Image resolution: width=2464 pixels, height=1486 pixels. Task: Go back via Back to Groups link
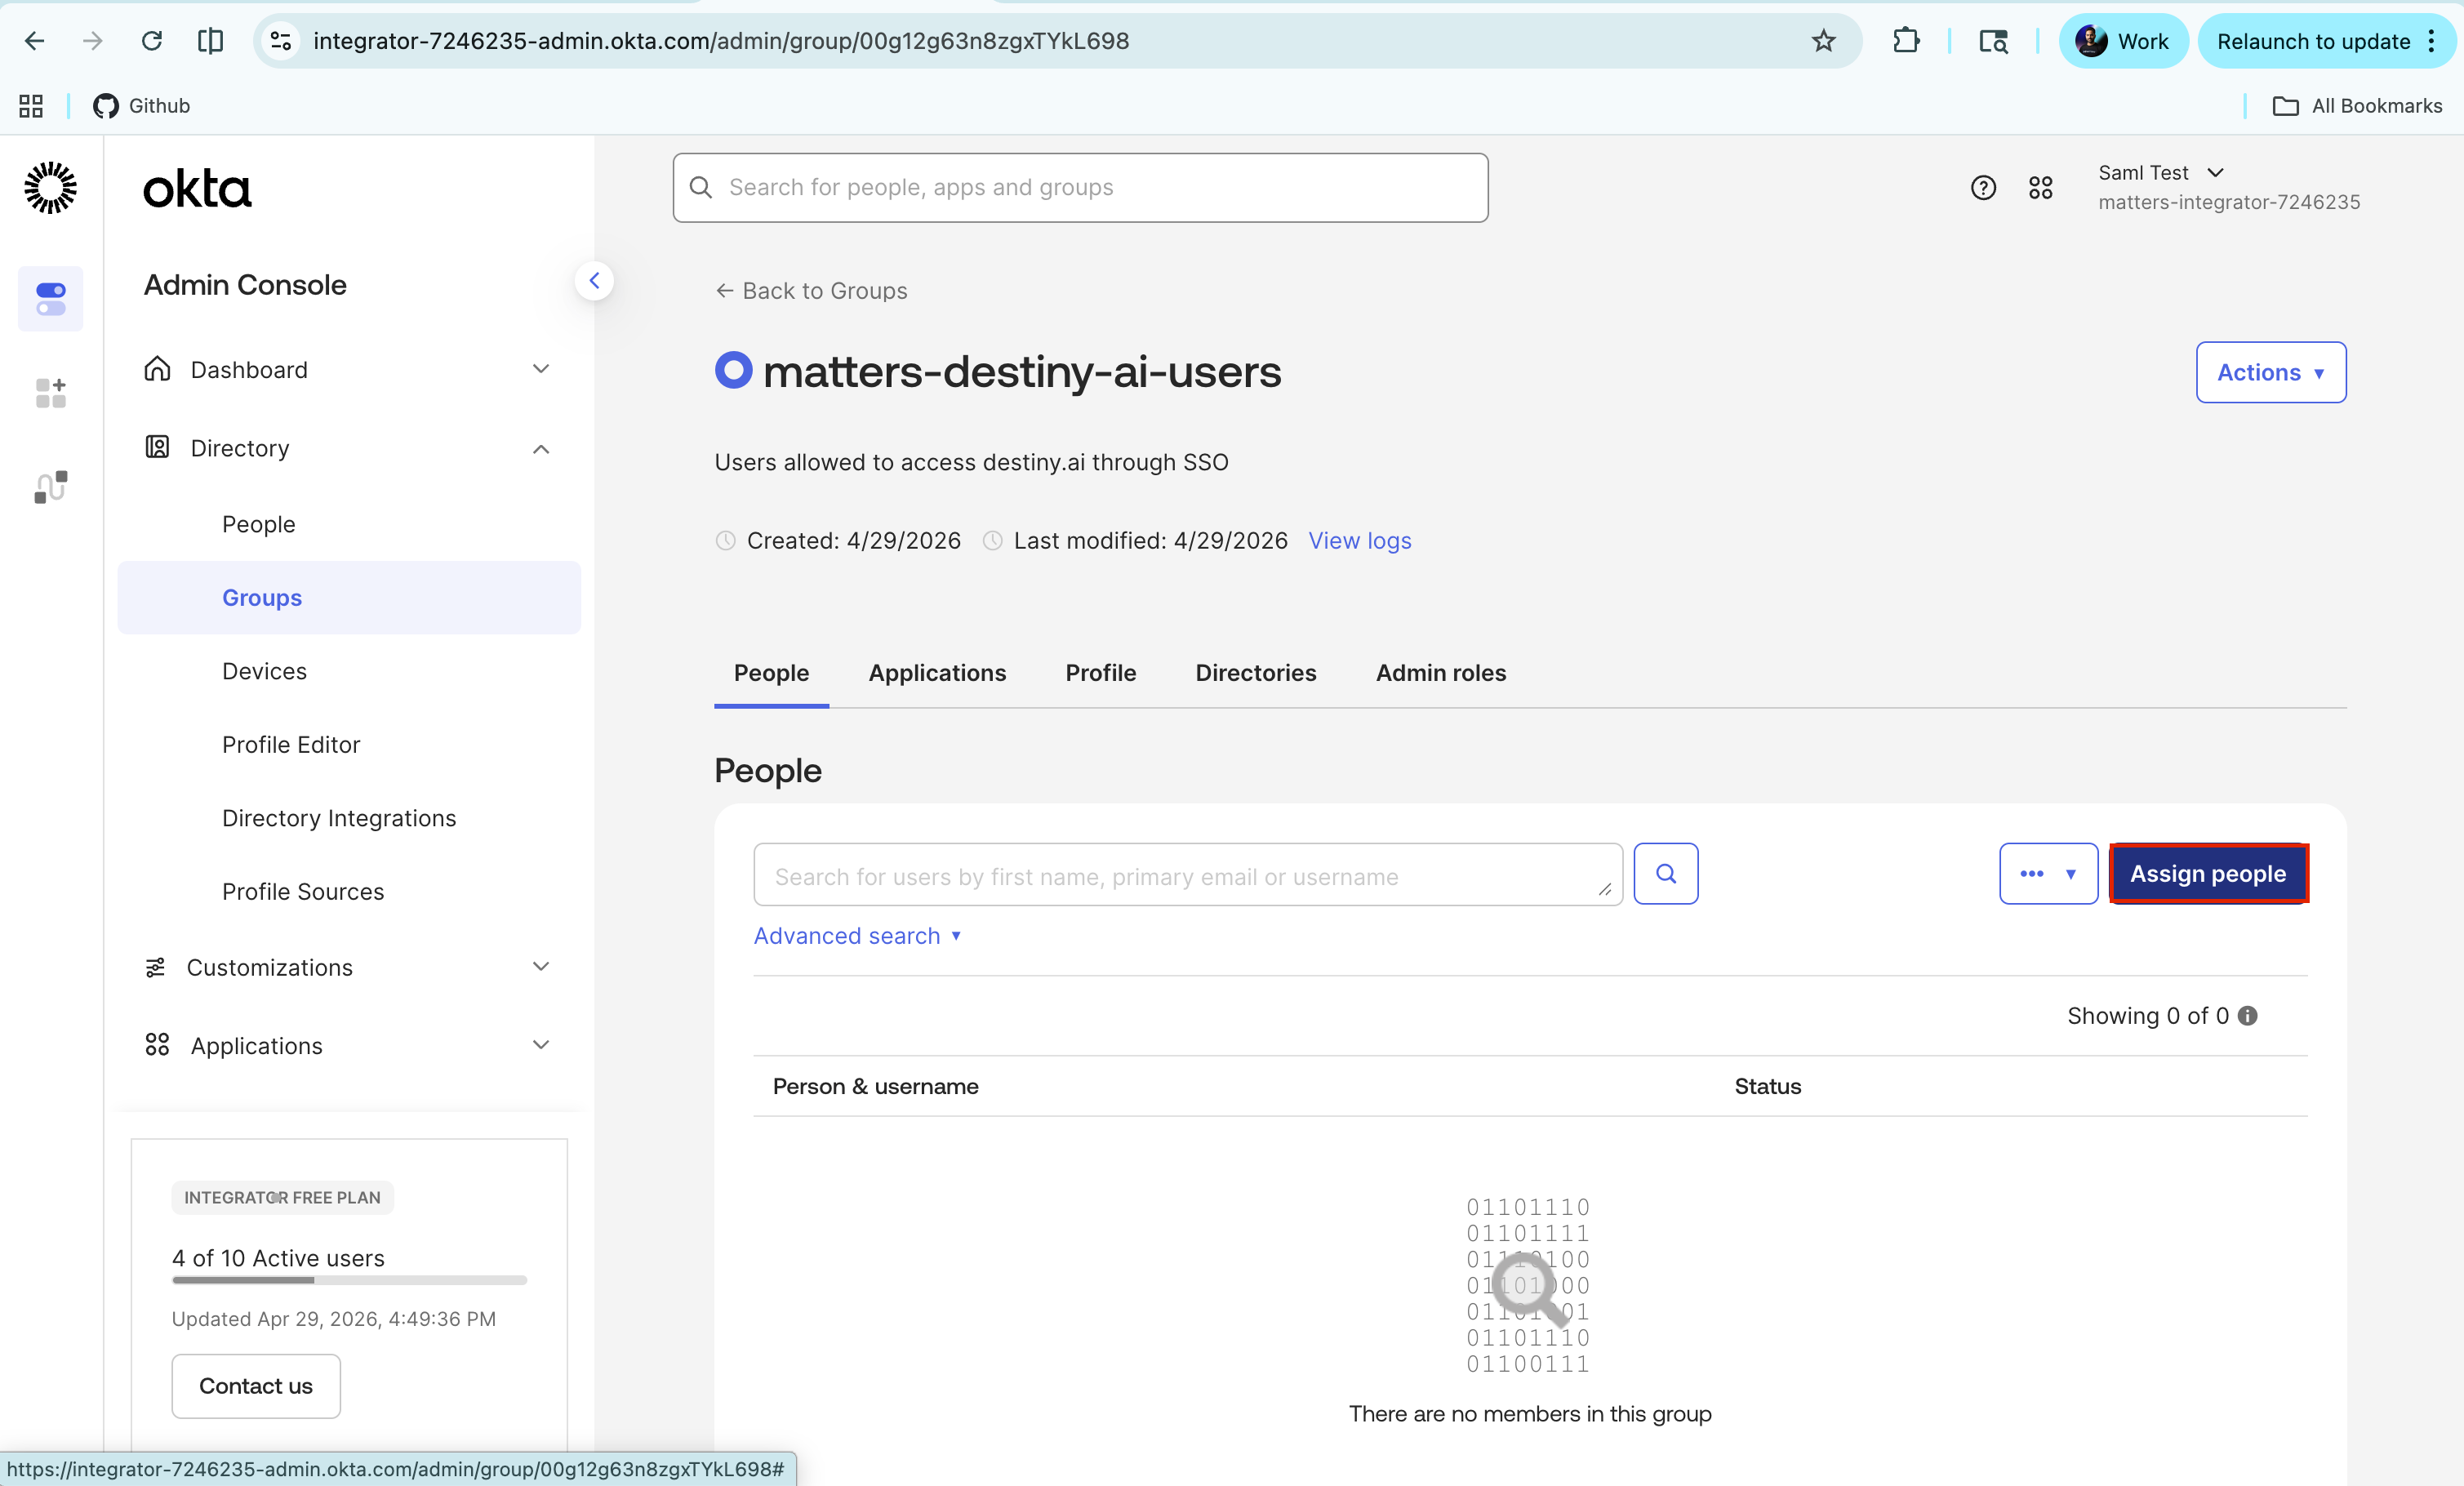pyautogui.click(x=811, y=290)
